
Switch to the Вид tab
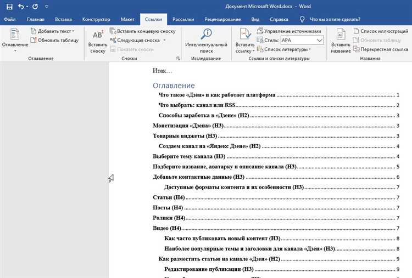tap(255, 19)
